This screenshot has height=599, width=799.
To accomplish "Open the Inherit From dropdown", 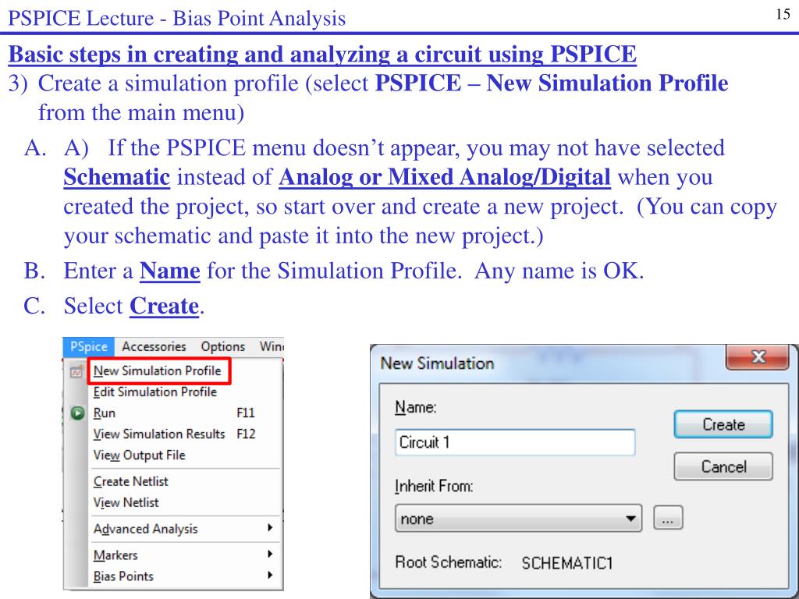I will (x=518, y=519).
